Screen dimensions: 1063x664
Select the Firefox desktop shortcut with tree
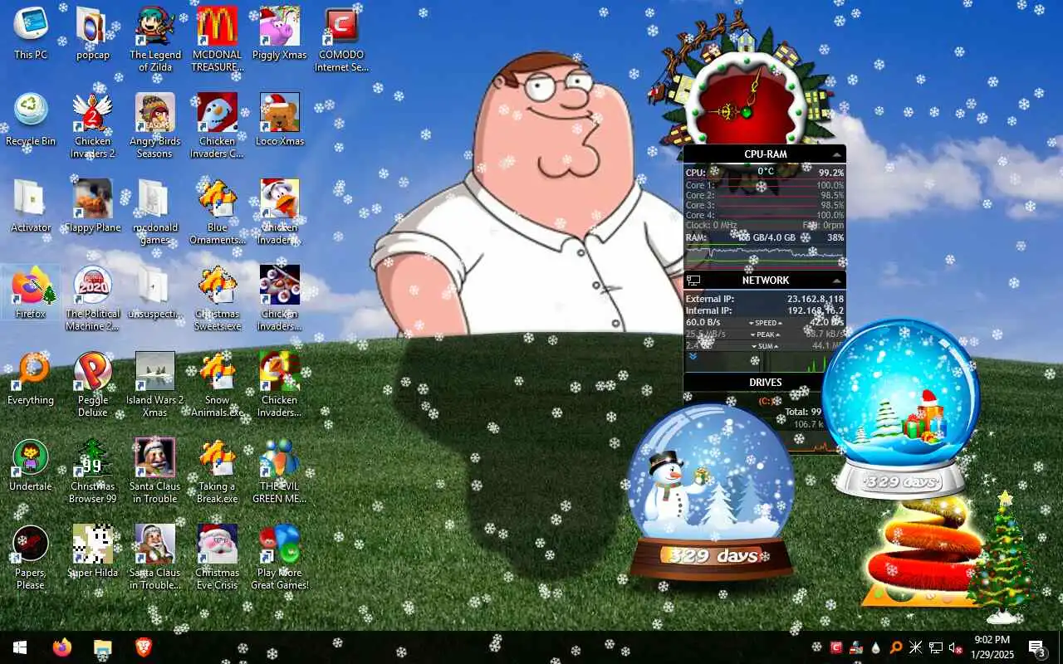click(x=31, y=294)
